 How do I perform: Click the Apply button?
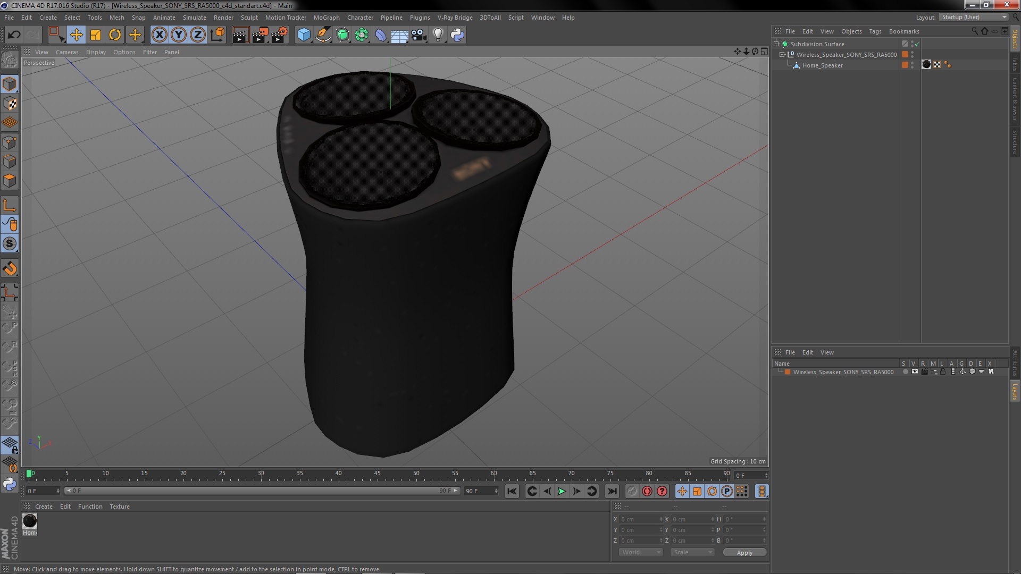[x=744, y=552]
